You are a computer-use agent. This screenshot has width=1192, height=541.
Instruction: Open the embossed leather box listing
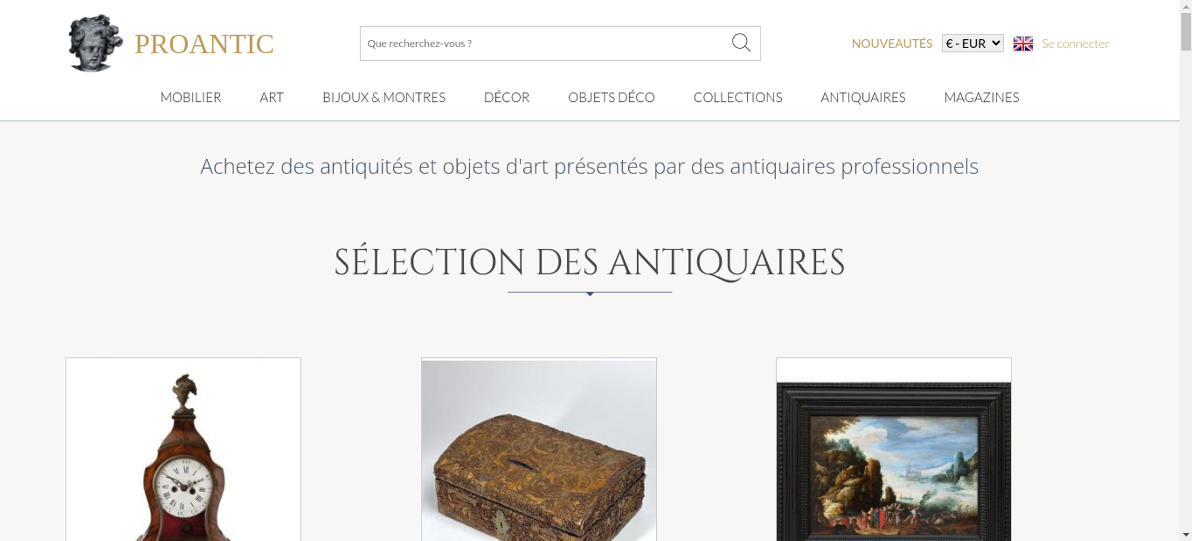pos(539,449)
